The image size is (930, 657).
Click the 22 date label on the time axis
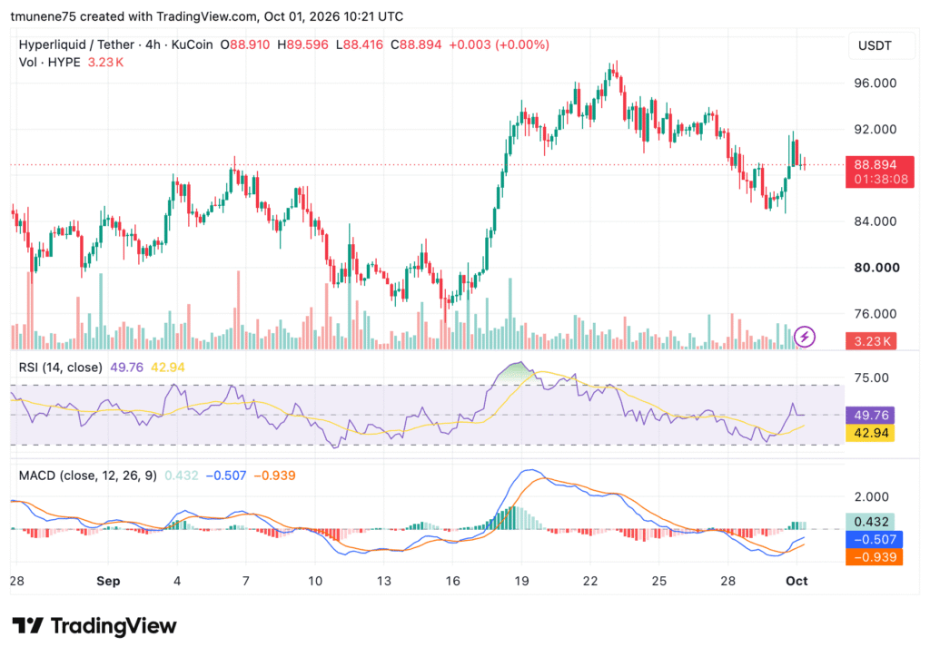point(590,581)
